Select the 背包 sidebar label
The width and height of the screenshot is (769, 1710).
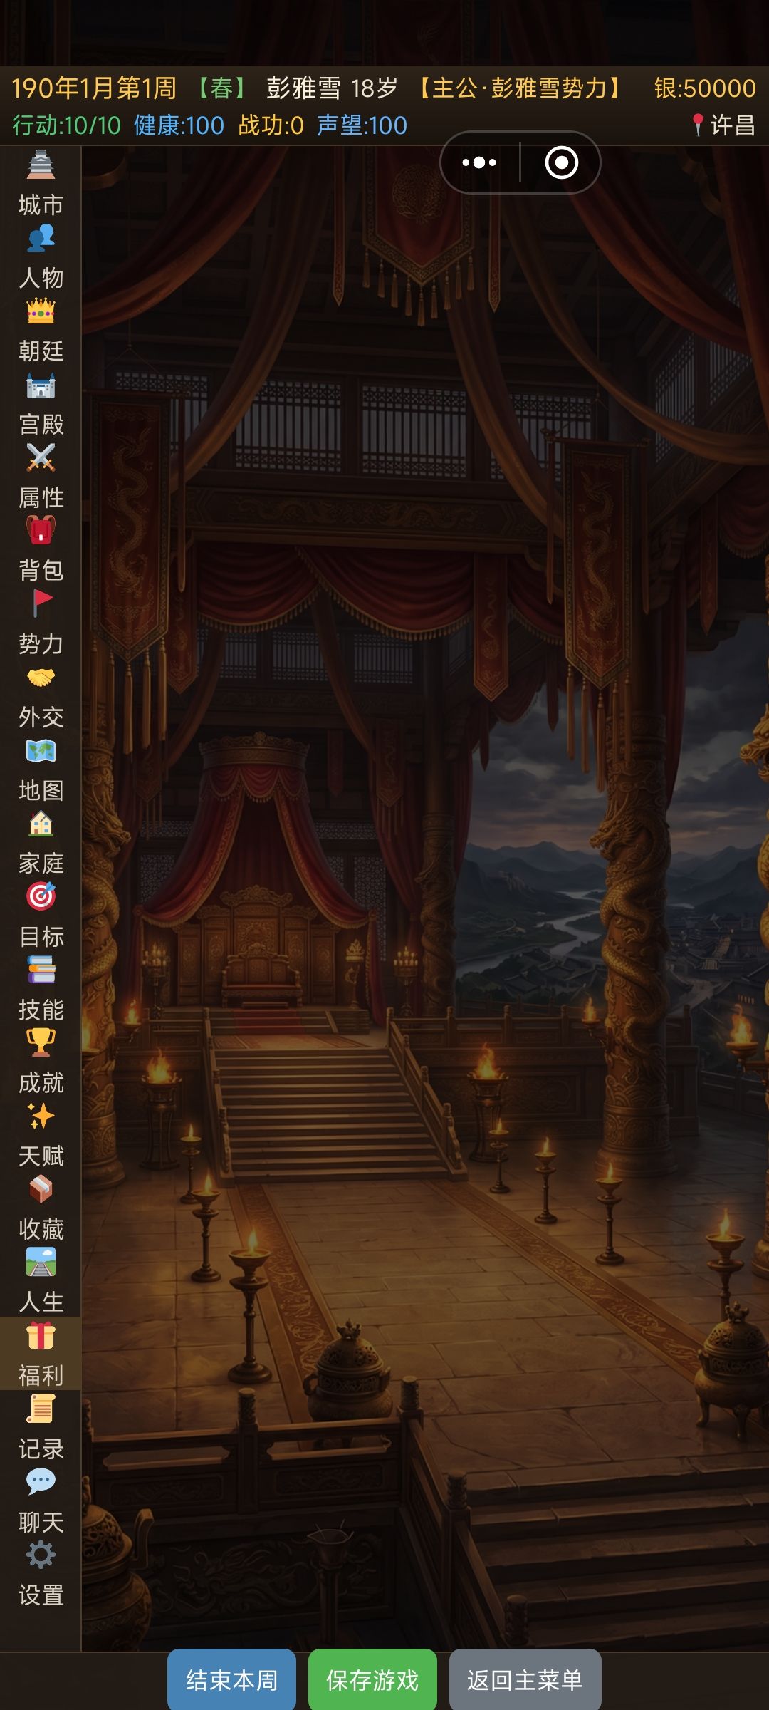click(x=41, y=571)
